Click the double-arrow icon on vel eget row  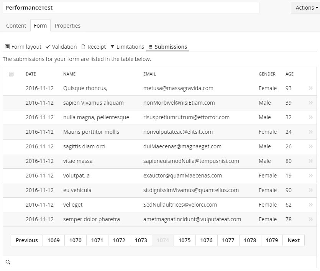point(310,205)
